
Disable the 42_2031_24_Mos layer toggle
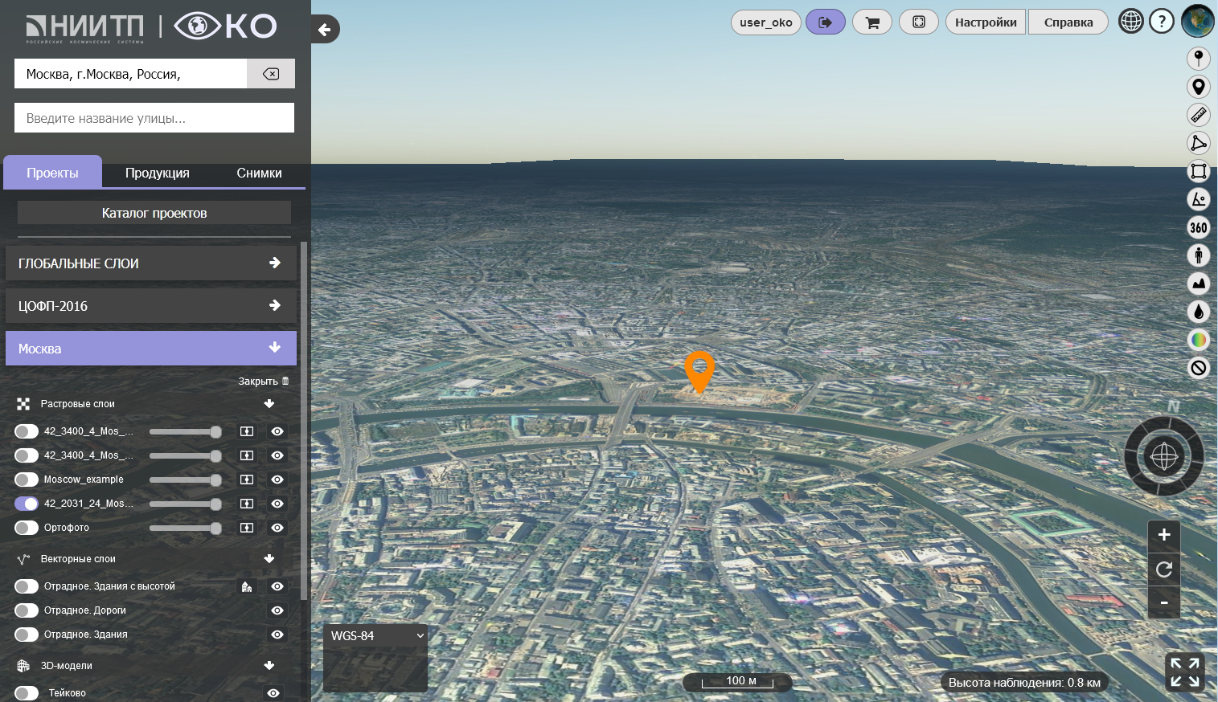coord(27,504)
